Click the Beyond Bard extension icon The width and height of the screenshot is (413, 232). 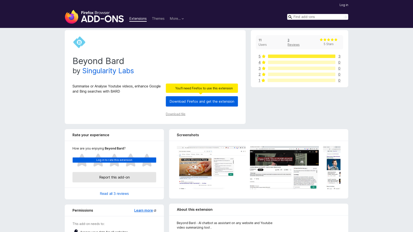[79, 42]
